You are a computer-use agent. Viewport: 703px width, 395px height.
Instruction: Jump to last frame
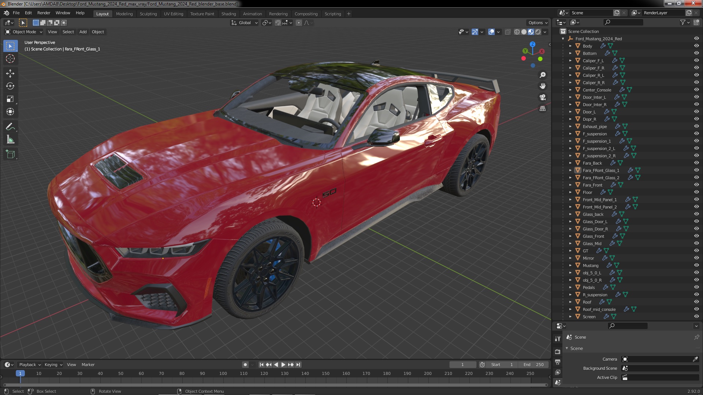click(298, 365)
